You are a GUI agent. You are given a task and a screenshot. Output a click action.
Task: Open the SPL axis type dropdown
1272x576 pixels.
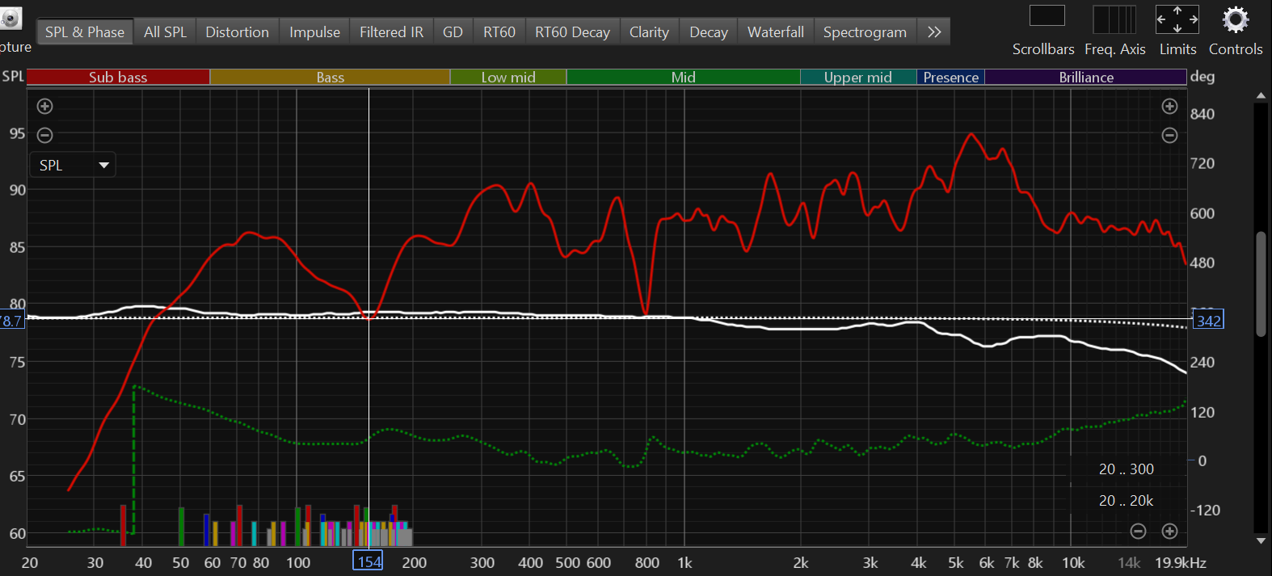point(74,165)
